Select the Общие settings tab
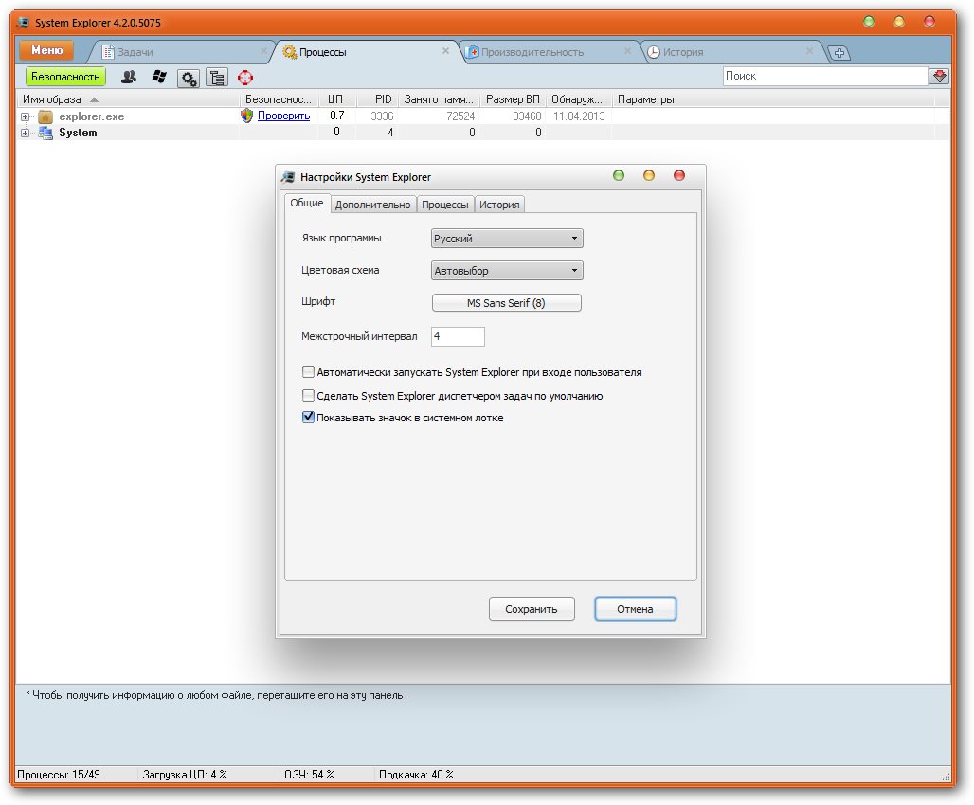 point(307,203)
